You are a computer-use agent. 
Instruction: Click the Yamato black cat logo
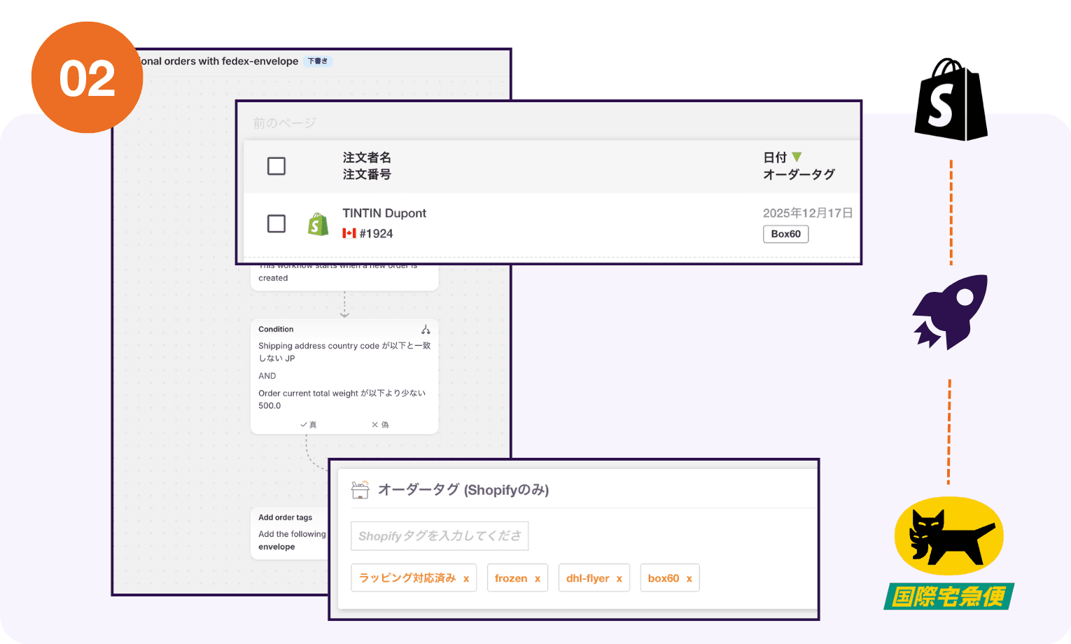pos(948,536)
